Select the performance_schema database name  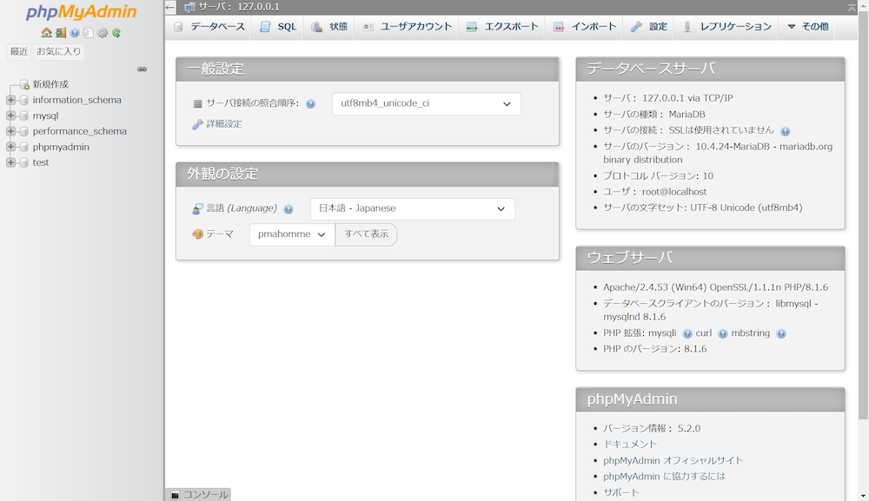(79, 131)
